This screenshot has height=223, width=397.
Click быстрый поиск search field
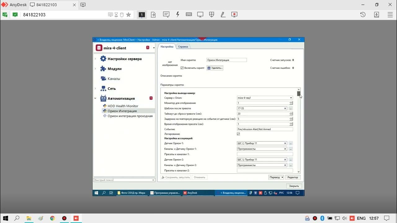tap(124, 180)
